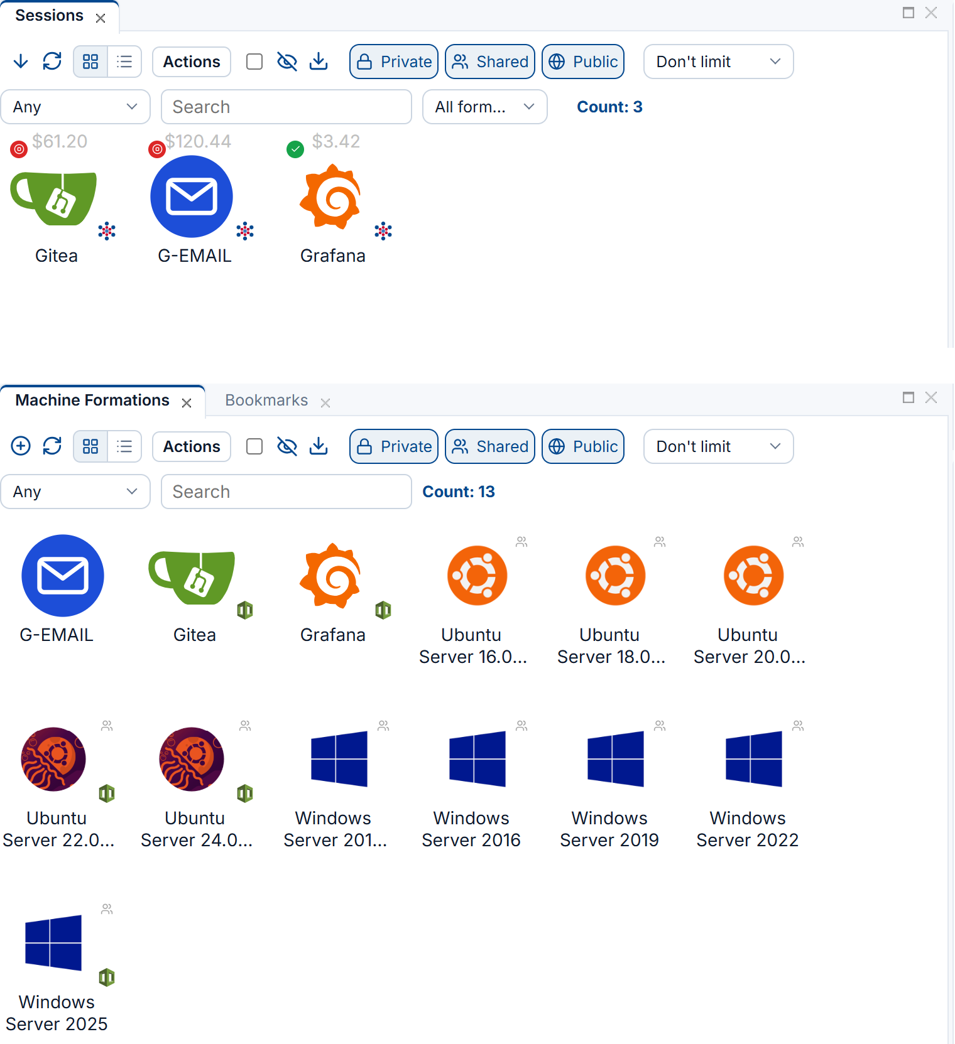Add a new machine formation with plus icon
Viewport: 955px width, 1044px height.
tap(21, 446)
